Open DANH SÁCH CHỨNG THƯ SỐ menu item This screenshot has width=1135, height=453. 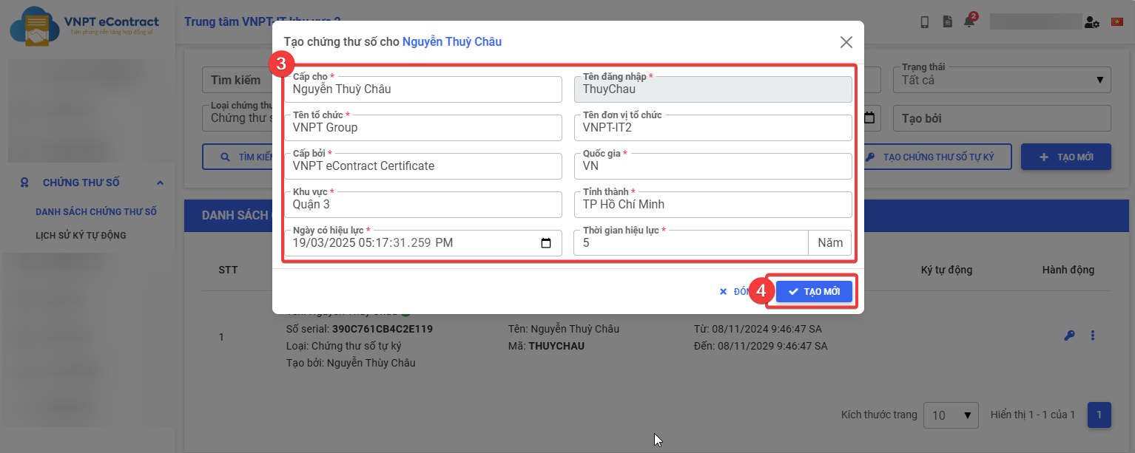96,212
